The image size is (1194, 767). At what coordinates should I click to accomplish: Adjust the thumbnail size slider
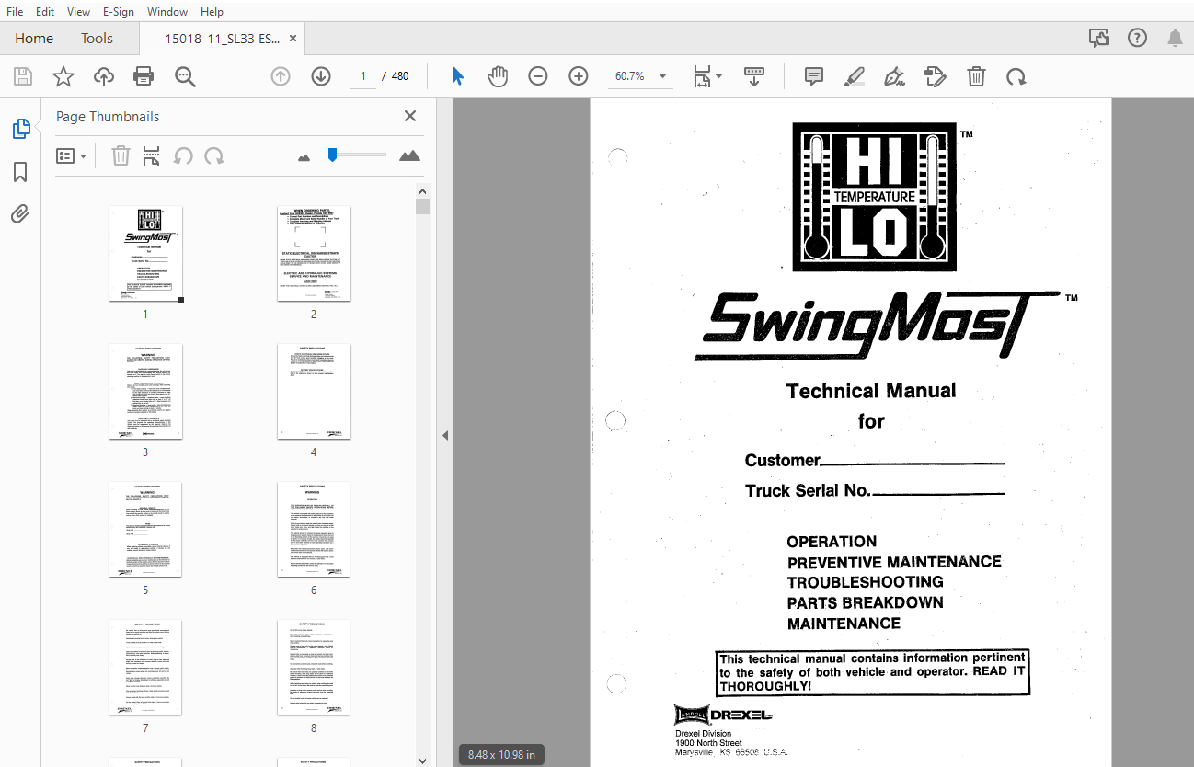pos(332,155)
